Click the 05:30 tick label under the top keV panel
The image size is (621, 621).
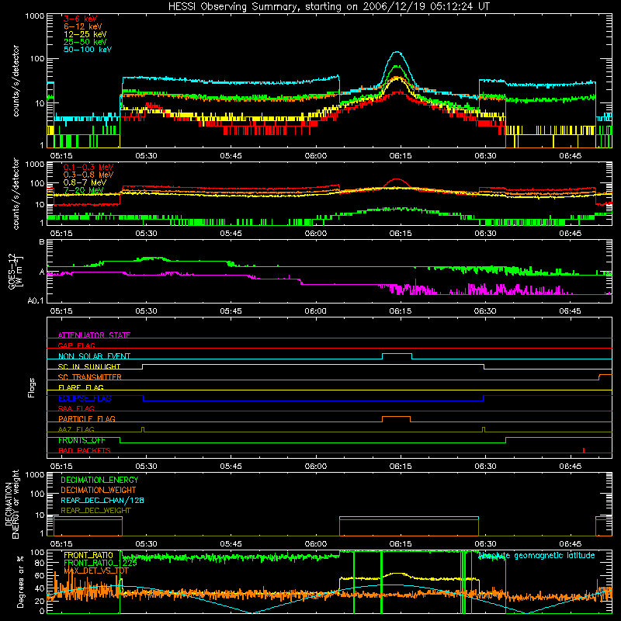[146, 156]
